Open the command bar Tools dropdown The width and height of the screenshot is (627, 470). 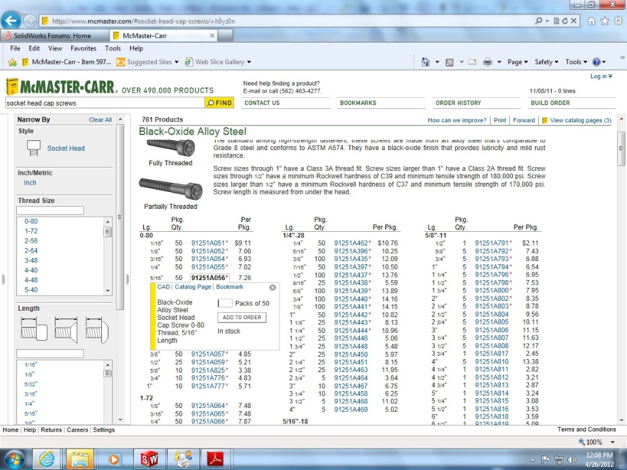[576, 62]
